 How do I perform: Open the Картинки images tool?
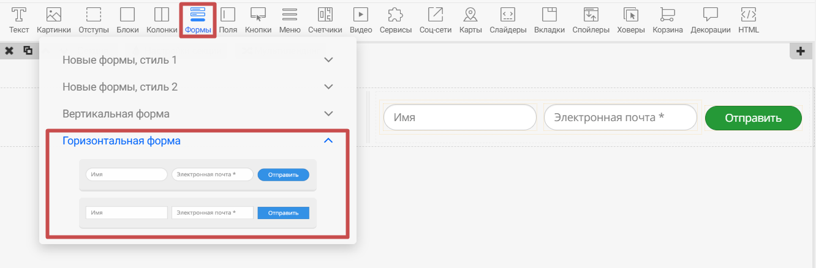pyautogui.click(x=54, y=19)
